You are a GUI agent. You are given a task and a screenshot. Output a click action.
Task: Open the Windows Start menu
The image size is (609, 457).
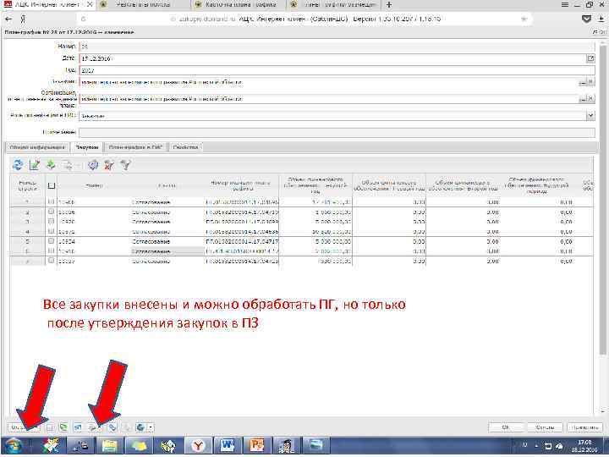tap(14, 446)
